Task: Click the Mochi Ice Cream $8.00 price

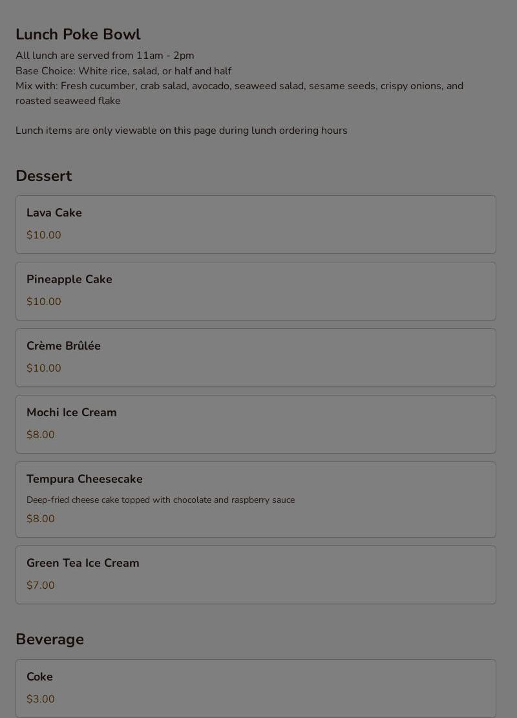Action: pyautogui.click(x=40, y=434)
